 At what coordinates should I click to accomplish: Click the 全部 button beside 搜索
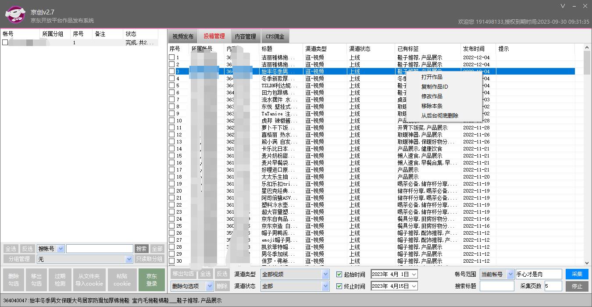(157, 249)
